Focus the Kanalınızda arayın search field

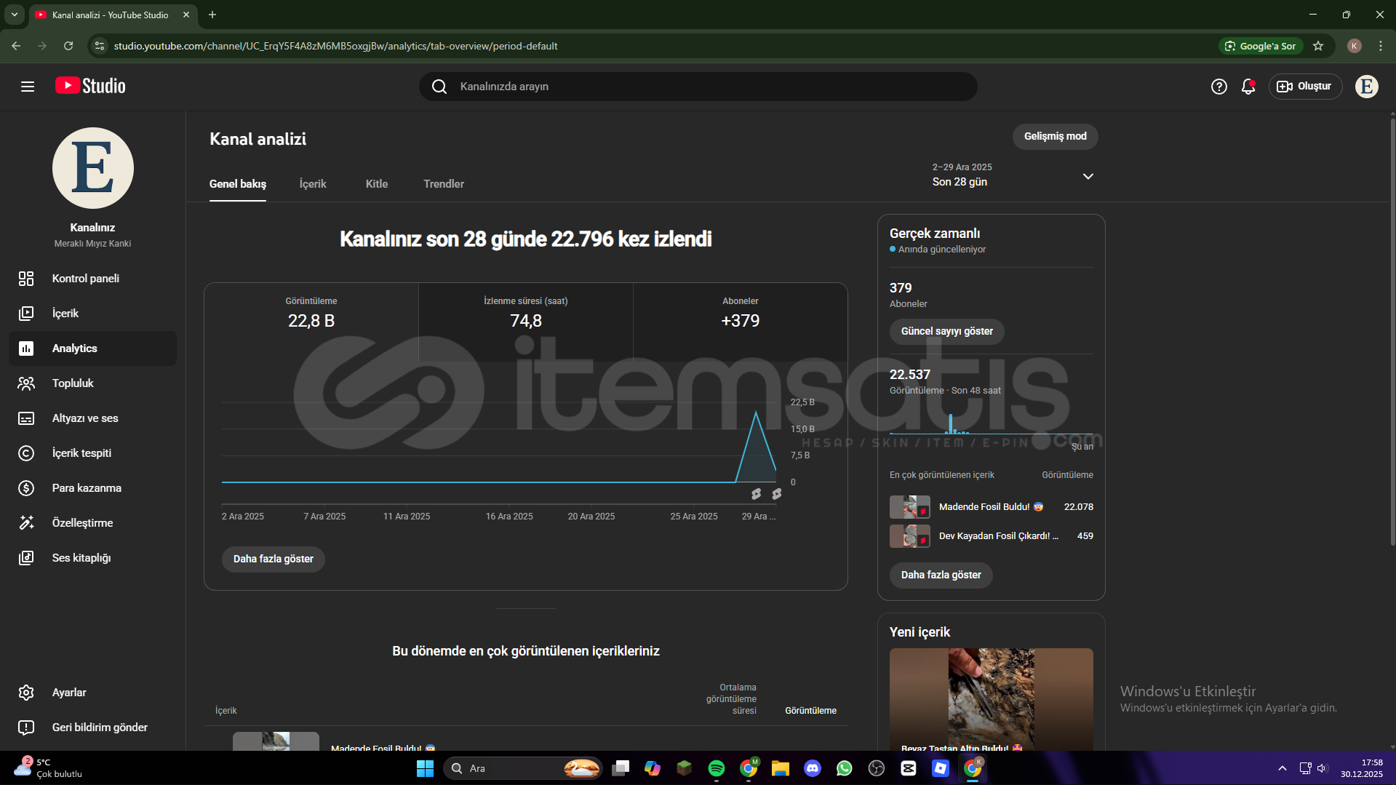[698, 87]
